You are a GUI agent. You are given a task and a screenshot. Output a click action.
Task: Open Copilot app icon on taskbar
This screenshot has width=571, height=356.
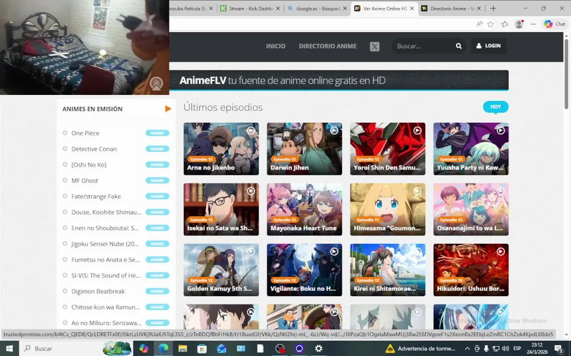(144, 349)
